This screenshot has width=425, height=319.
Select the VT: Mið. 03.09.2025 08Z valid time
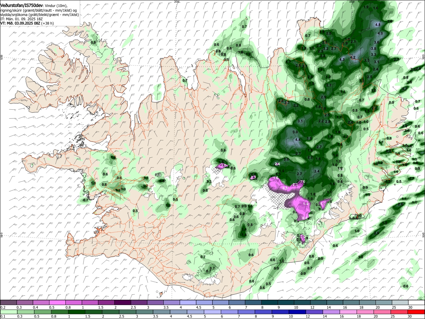pyautogui.click(x=20, y=23)
